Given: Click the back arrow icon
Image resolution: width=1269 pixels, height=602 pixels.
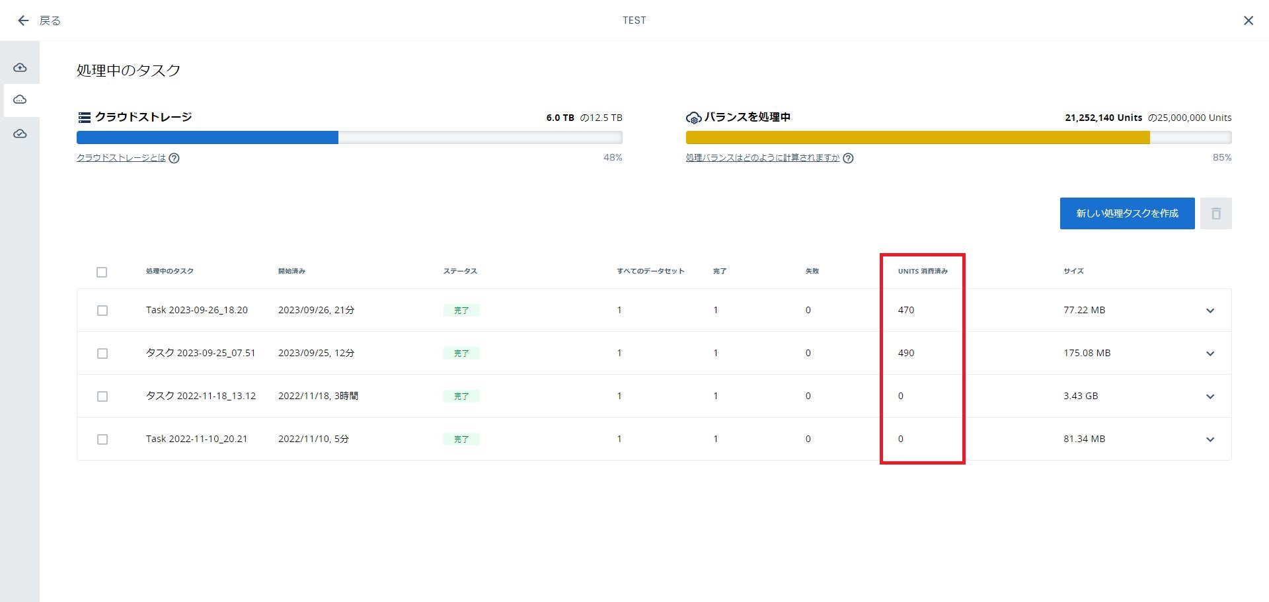Looking at the screenshot, I should click(x=23, y=20).
